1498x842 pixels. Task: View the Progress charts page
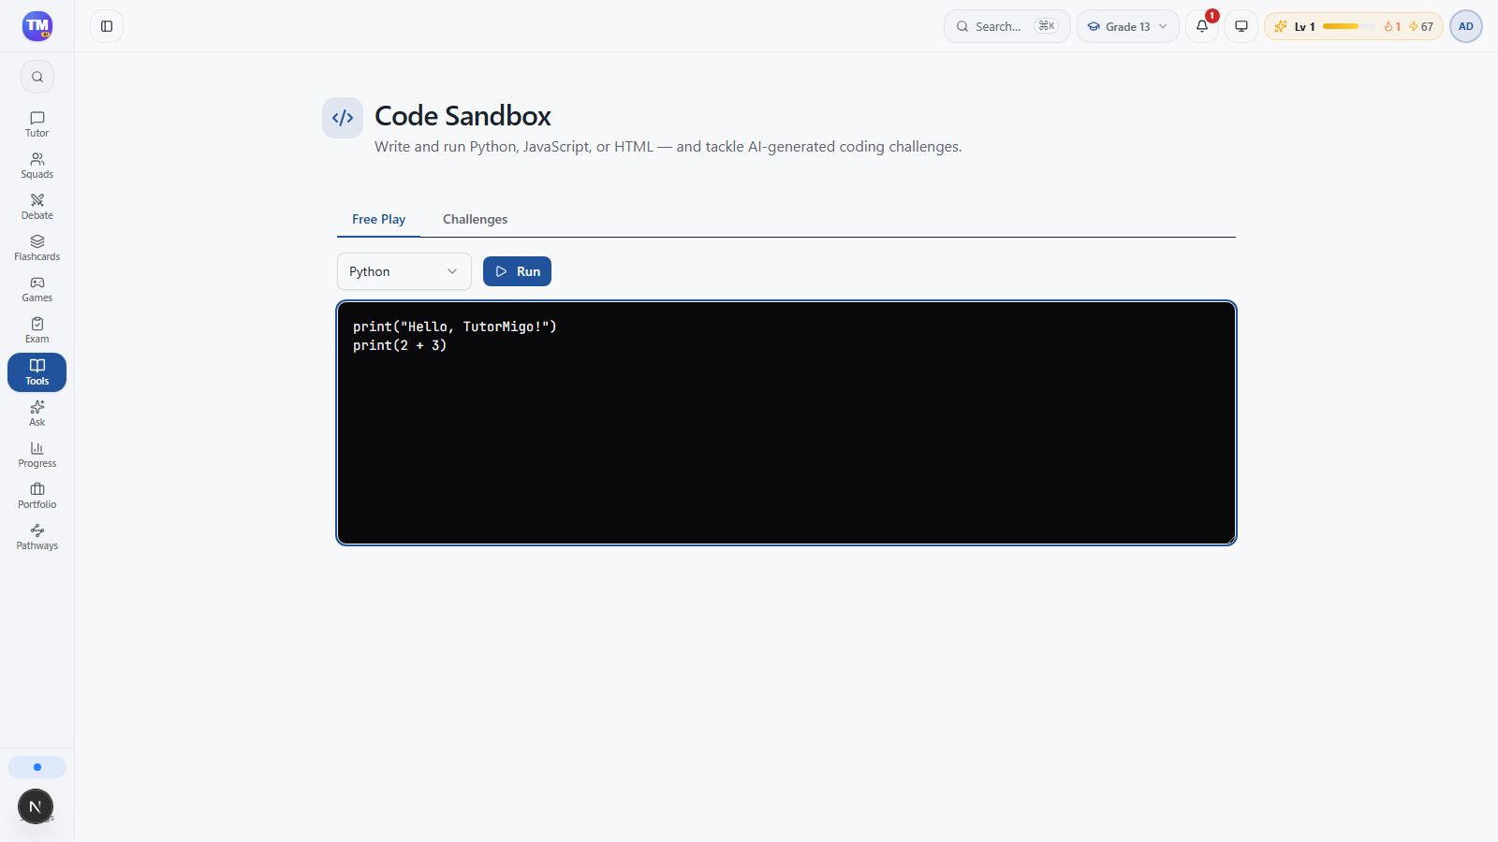click(37, 455)
